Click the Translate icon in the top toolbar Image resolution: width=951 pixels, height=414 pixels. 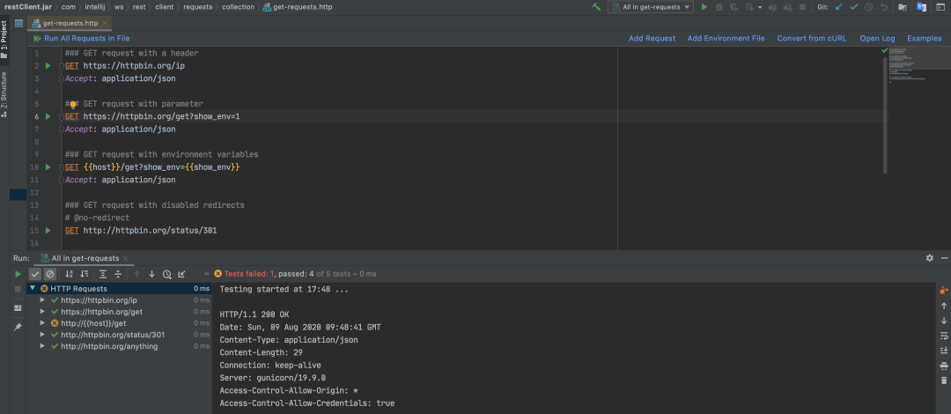tap(921, 7)
